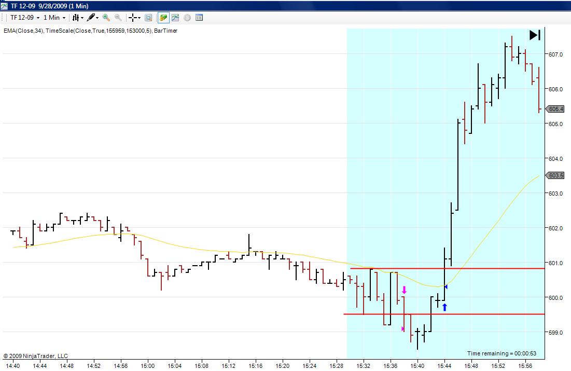
Task: Click the 600.0 price axis label
Action: 555,298
